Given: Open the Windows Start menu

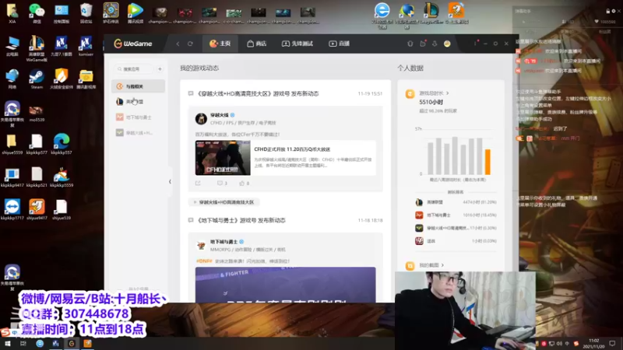Looking at the screenshot, I should coord(8,344).
